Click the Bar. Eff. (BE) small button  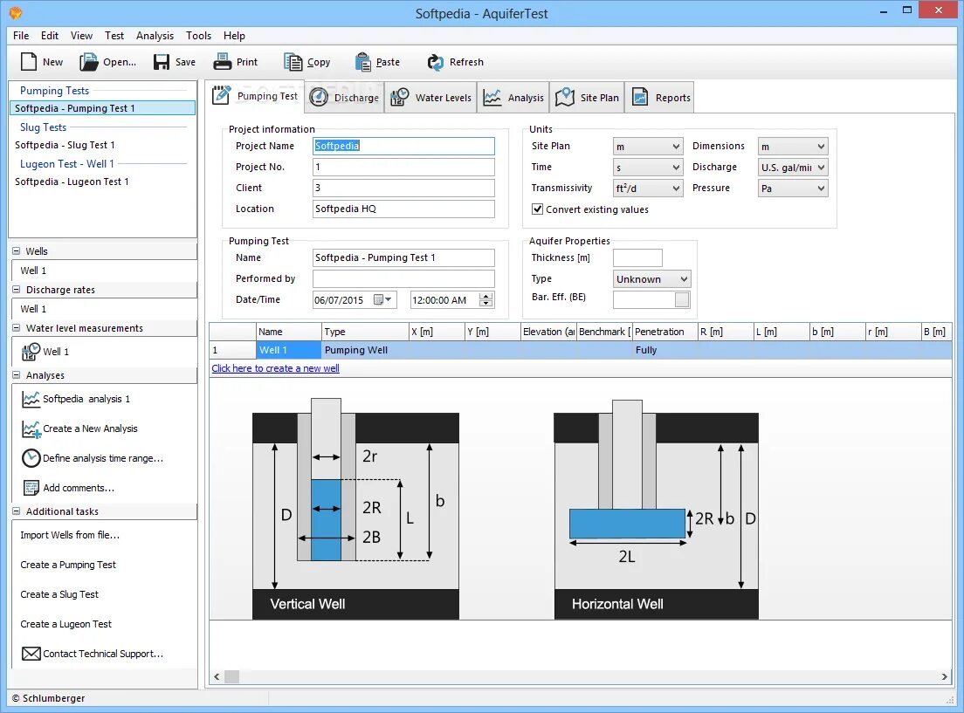tap(682, 299)
